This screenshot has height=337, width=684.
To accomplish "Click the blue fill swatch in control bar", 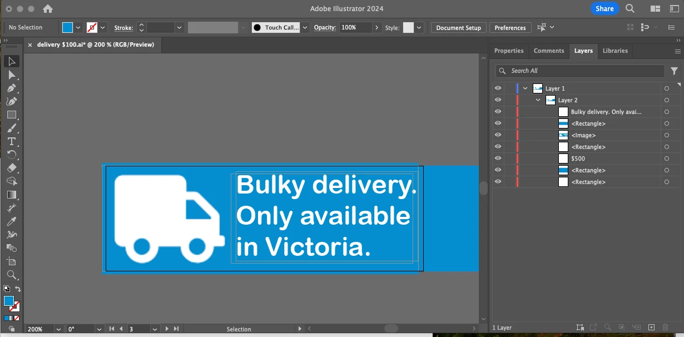I will click(x=67, y=27).
